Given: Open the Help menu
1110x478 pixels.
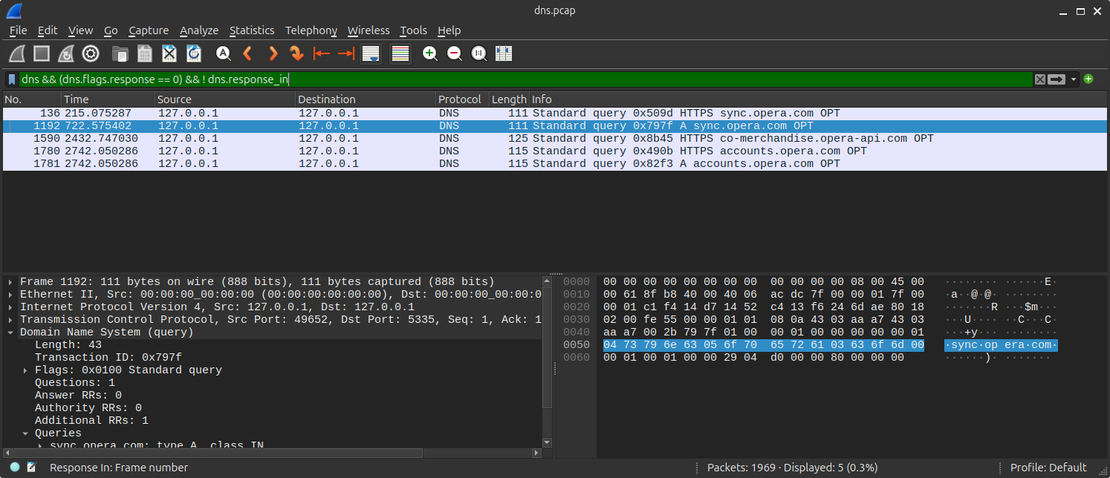Looking at the screenshot, I should click(449, 30).
